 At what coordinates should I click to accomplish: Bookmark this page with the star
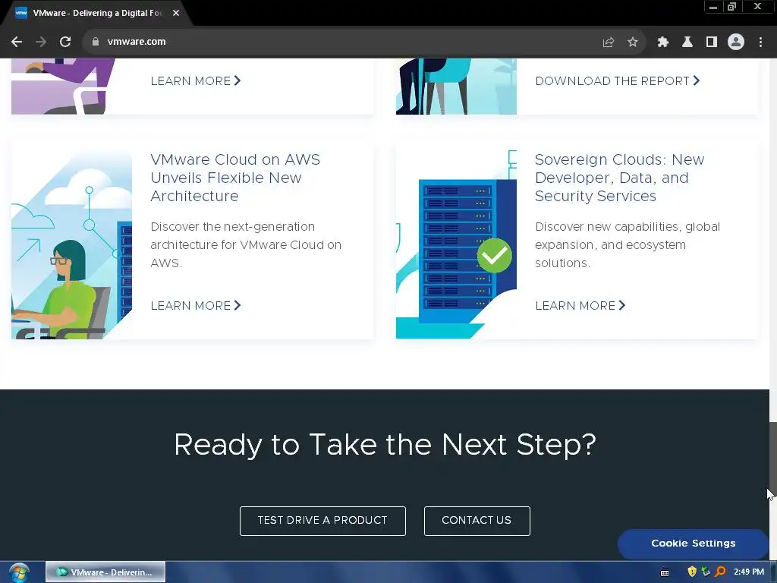(632, 42)
